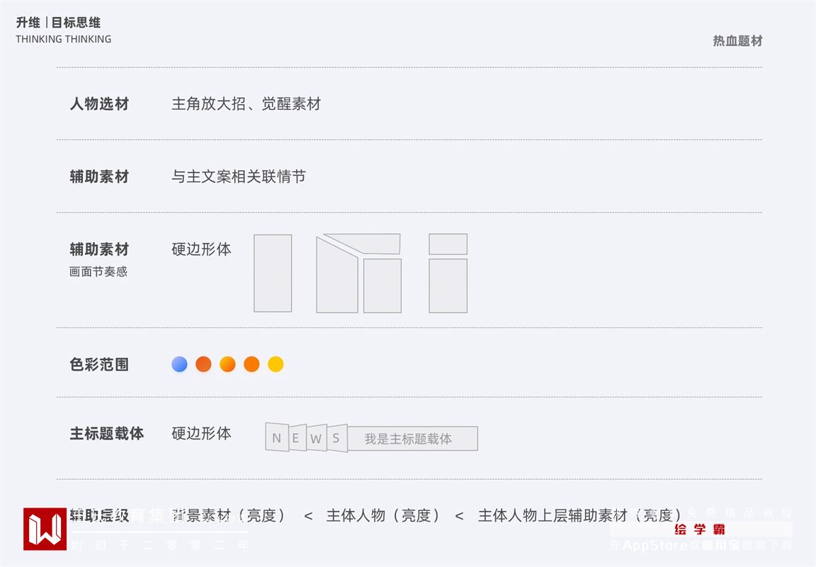
Task: Click the 热血题材 heading
Action: click(x=737, y=41)
